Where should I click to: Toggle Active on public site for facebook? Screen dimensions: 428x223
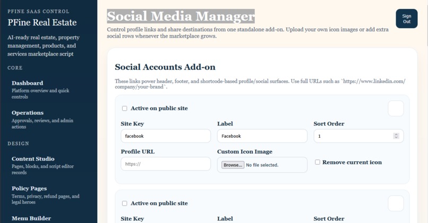coord(124,109)
